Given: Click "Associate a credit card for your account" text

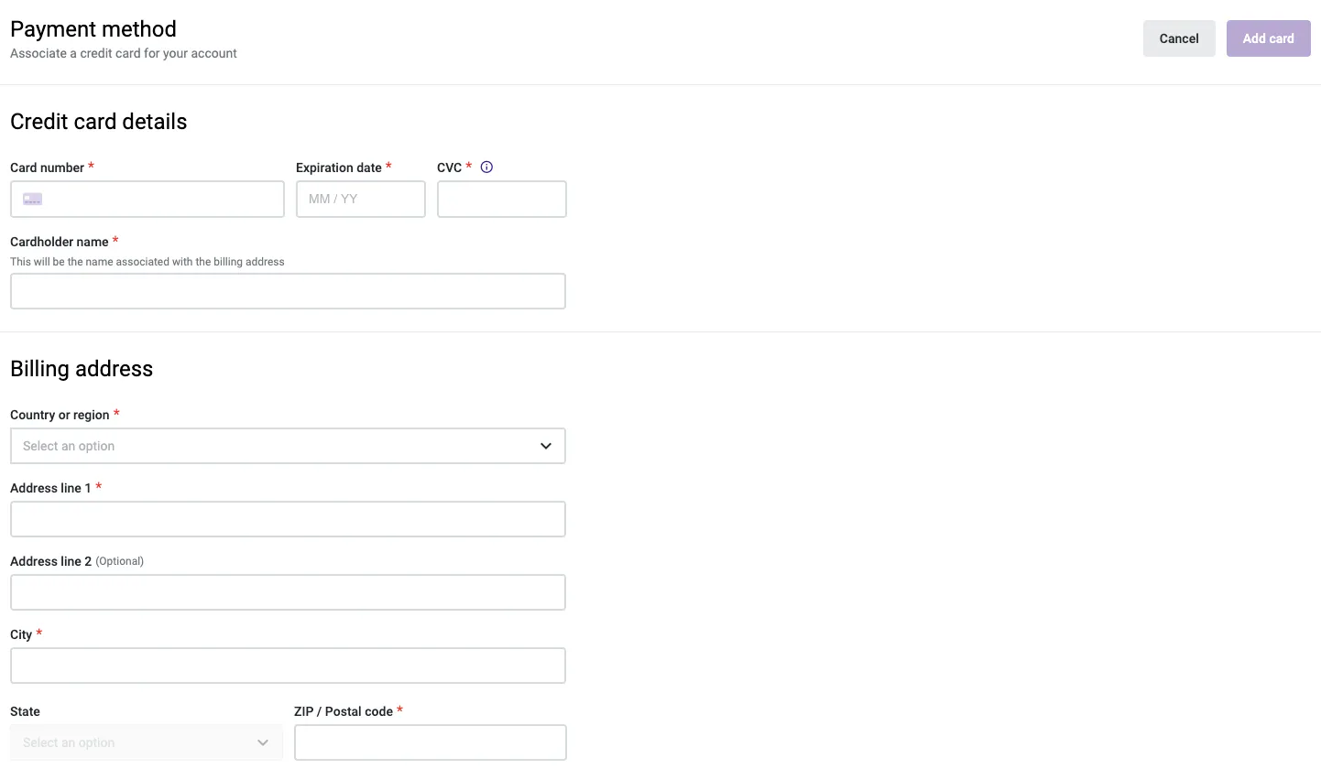Looking at the screenshot, I should click(x=124, y=54).
